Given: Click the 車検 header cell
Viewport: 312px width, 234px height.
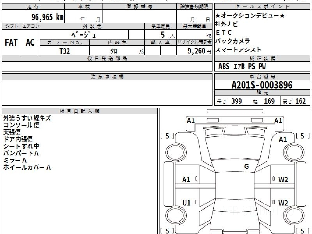Looking at the screenshot, I should pyautogui.click(x=84, y=7).
